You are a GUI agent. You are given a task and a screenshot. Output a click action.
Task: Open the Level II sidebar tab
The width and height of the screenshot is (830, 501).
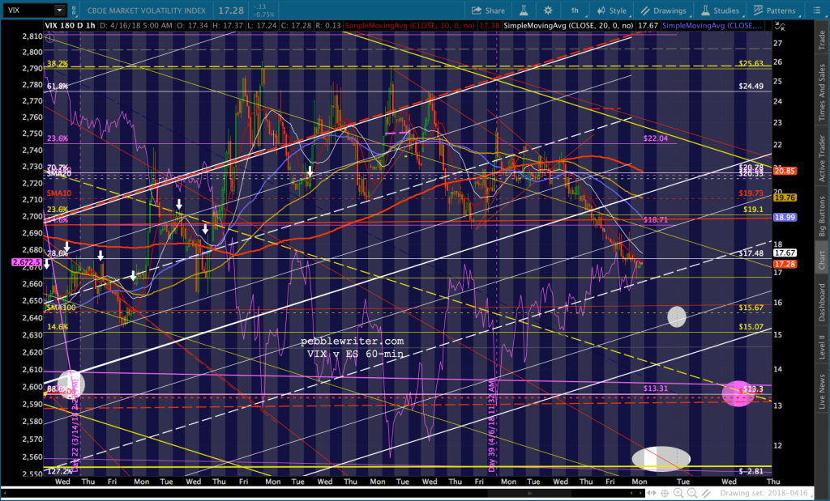[x=822, y=347]
